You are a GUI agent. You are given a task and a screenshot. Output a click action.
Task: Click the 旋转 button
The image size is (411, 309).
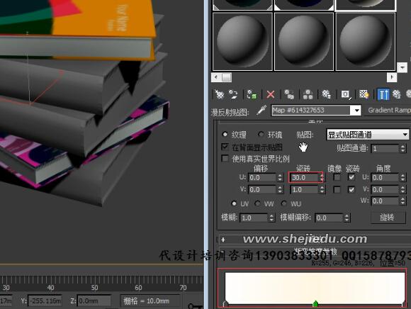point(388,218)
